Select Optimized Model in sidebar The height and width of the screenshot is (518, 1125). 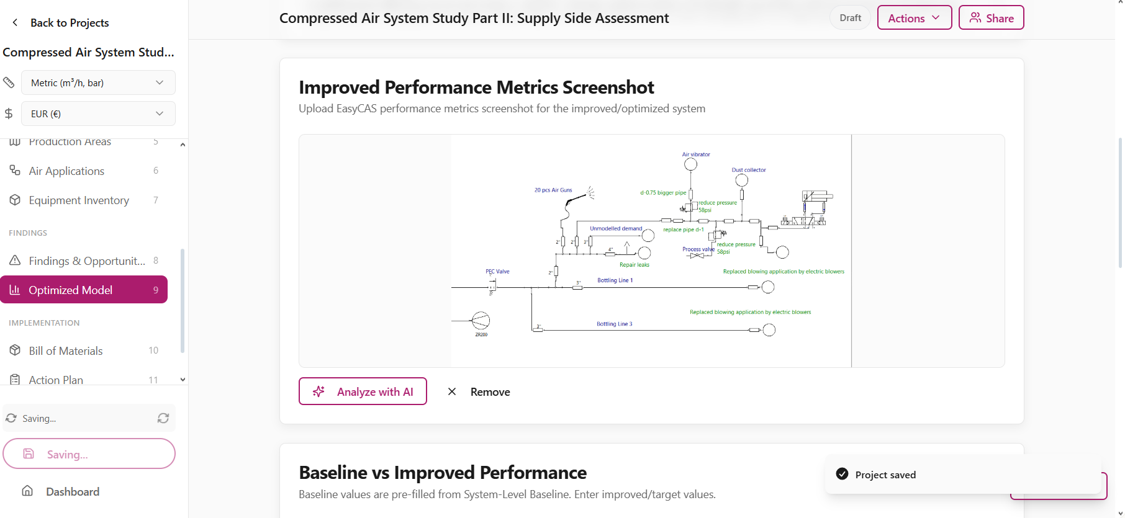click(x=84, y=290)
